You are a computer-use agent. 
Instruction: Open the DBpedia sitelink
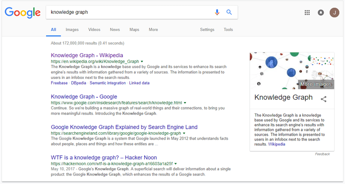coord(78,83)
